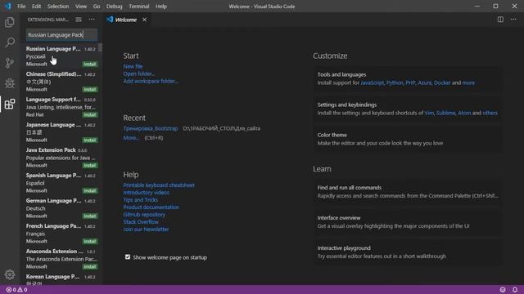Open the Terminal menu
The height and width of the screenshot is (294, 524).
point(139,7)
